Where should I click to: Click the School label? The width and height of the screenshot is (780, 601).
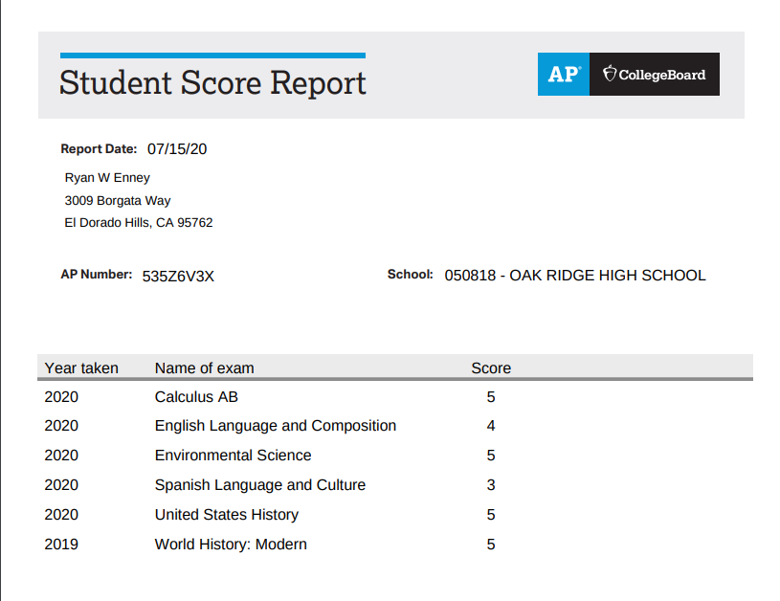pyautogui.click(x=410, y=275)
